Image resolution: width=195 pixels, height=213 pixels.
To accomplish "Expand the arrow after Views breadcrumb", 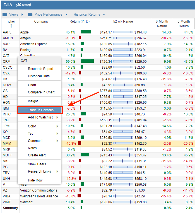I will coord(22,14).
